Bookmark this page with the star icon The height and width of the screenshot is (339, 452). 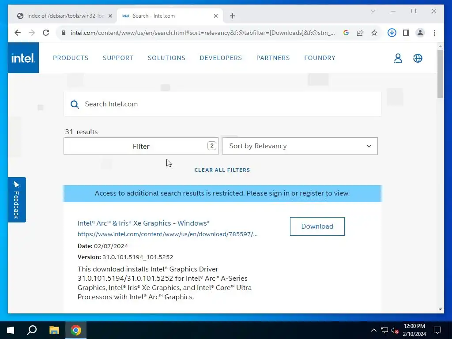point(374,33)
